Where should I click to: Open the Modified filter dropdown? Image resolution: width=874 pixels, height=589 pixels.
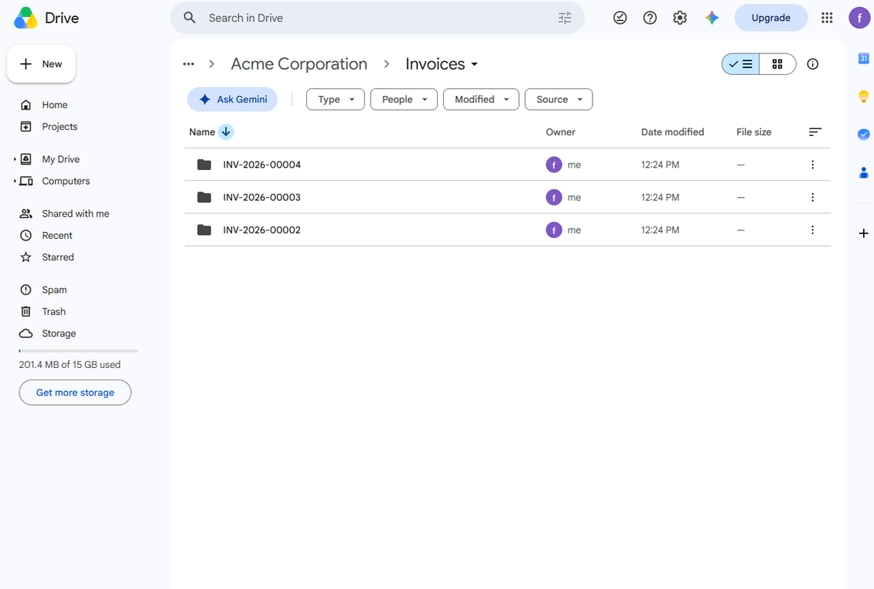tap(481, 99)
